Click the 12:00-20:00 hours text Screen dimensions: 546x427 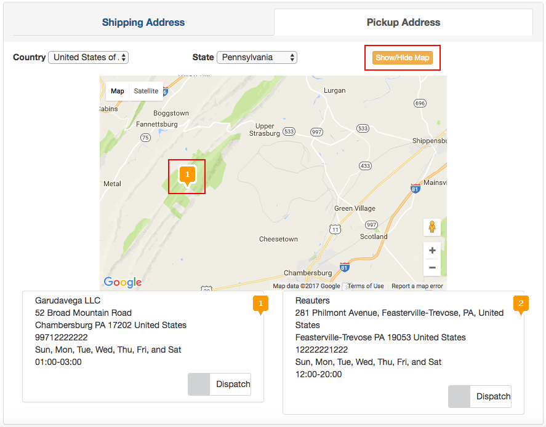click(x=318, y=374)
